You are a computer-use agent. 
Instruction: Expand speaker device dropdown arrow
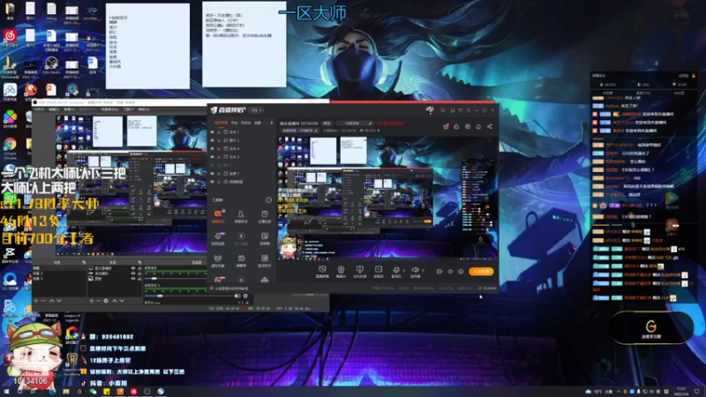point(423,271)
